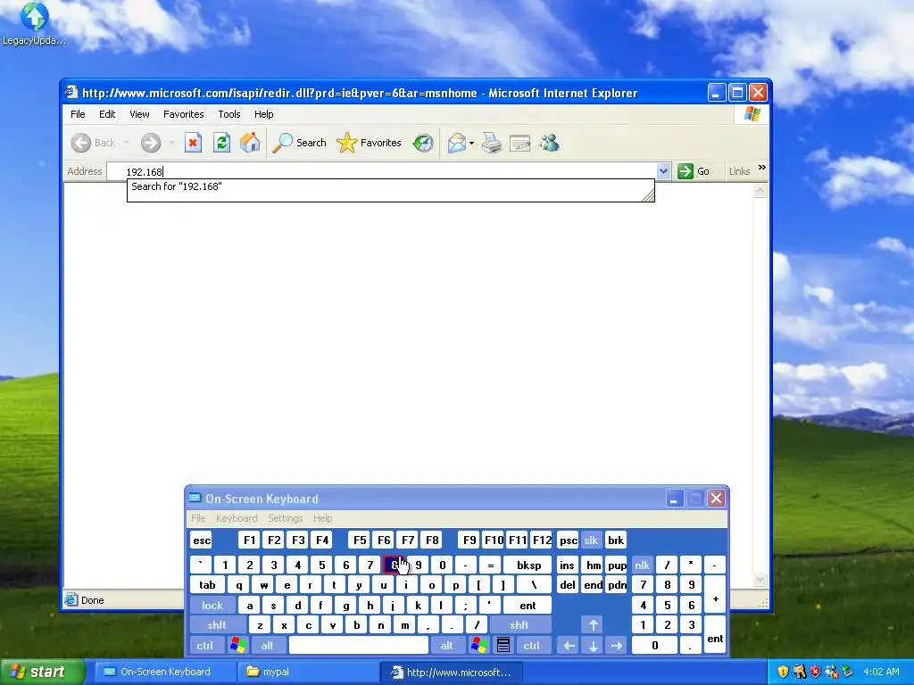This screenshot has width=914, height=685.
Task: Click the Back button in Internet Explorer
Action: [93, 143]
